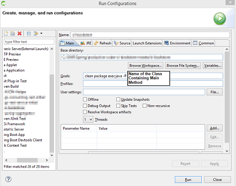The width and height of the screenshot is (236, 186).
Task: Click tree horizontal scroll left arrow
Action: [6, 160]
